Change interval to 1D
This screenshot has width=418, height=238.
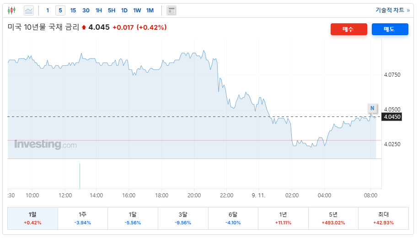[124, 10]
